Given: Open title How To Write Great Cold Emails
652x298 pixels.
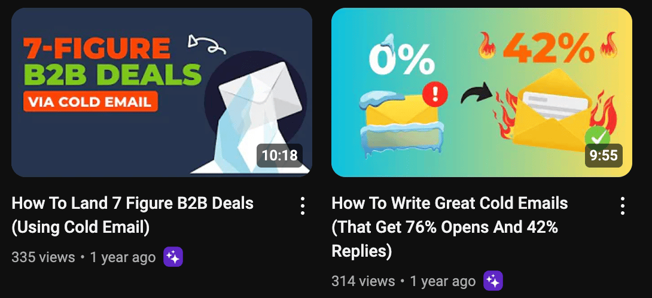Looking at the screenshot, I should click(450, 227).
